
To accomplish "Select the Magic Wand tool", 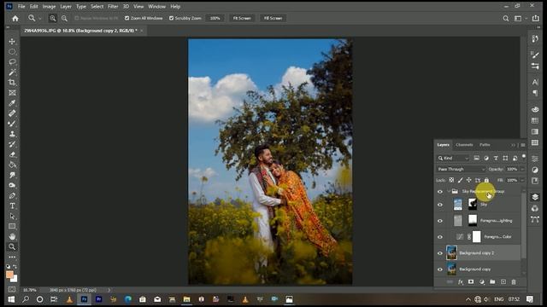I will tap(12, 72).
